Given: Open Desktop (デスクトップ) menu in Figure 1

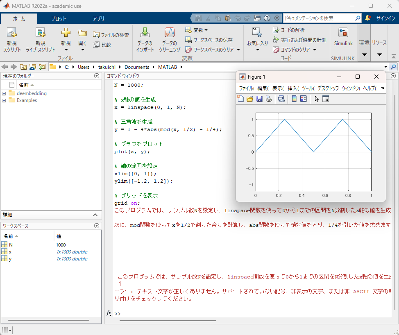Looking at the screenshot, I should (328, 88).
